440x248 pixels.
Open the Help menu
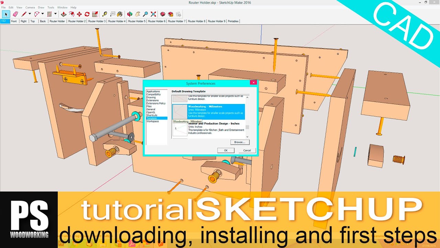[73, 7]
